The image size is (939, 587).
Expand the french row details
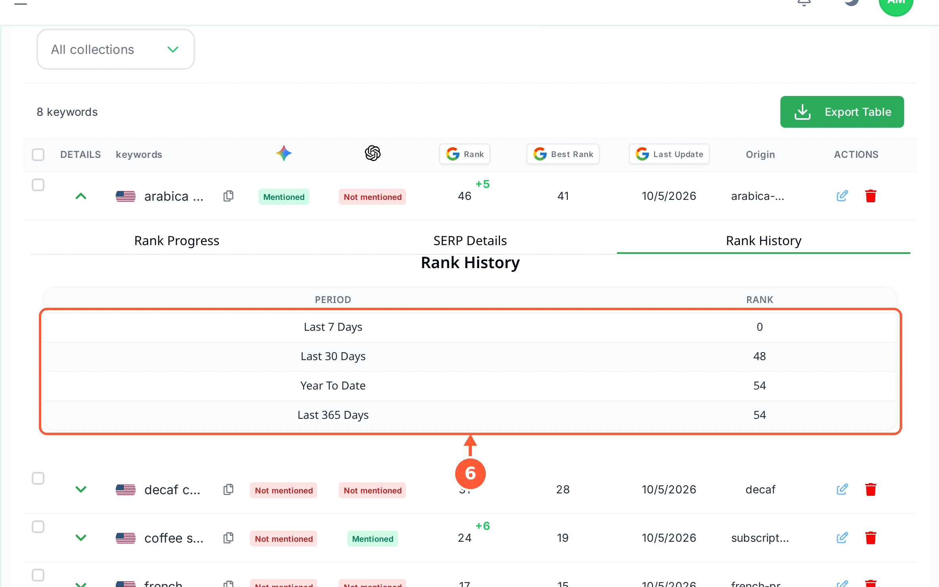[81, 584]
